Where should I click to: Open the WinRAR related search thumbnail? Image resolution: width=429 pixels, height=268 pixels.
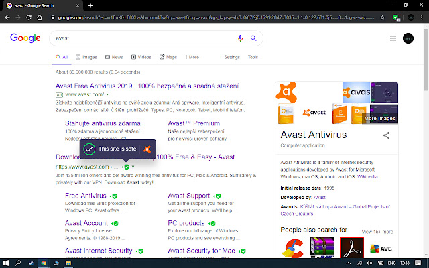[322, 247]
